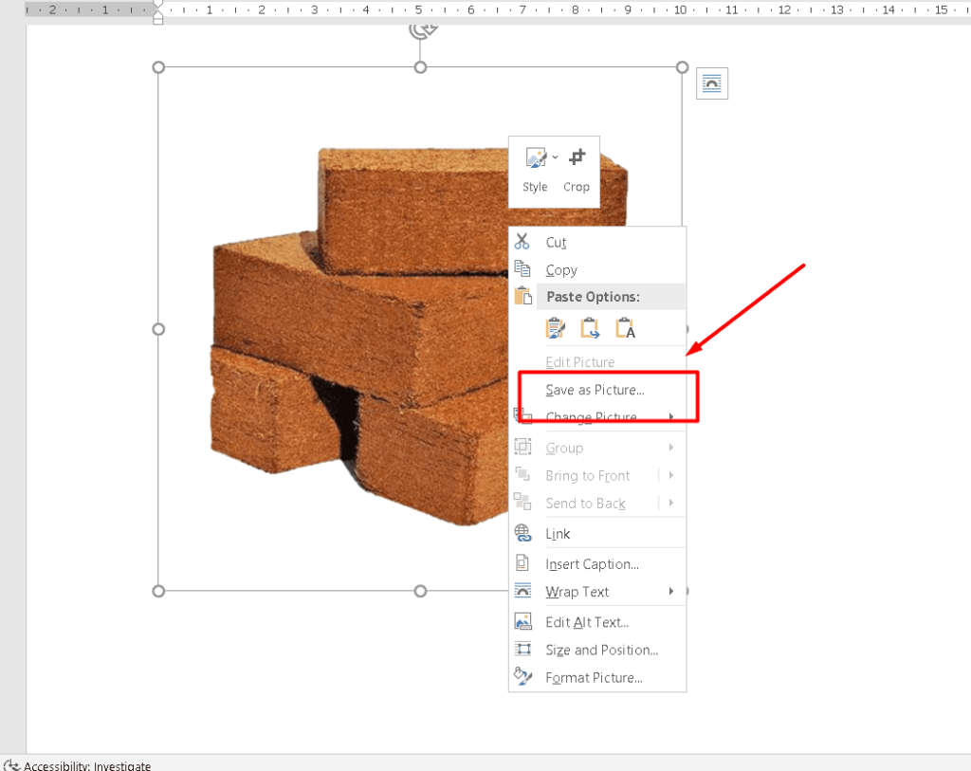Viewport: 971px width, 771px height.
Task: Select Save as Picture menu entry
Action: pos(595,390)
